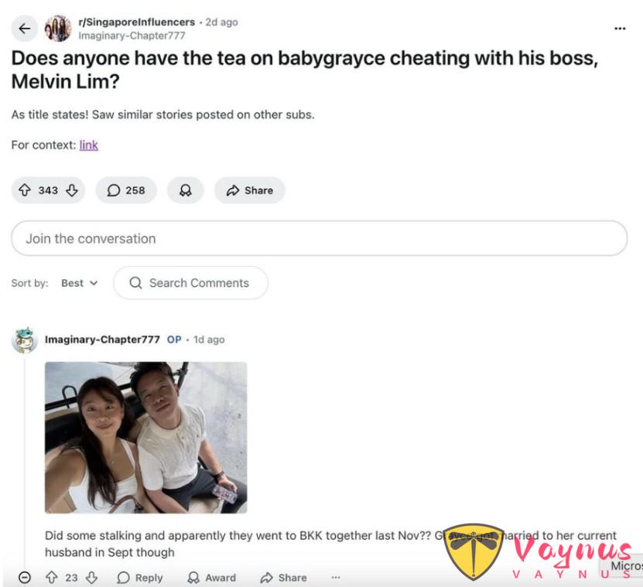The width and height of the screenshot is (643, 587).
Task: Share the OP's comment
Action: (283, 578)
